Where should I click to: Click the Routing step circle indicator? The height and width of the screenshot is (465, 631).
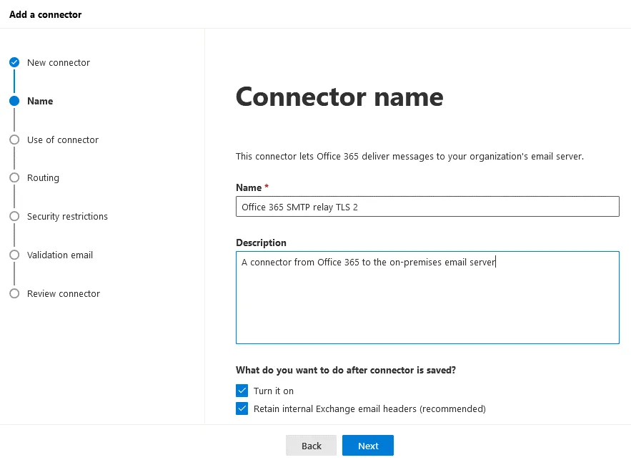pos(14,177)
